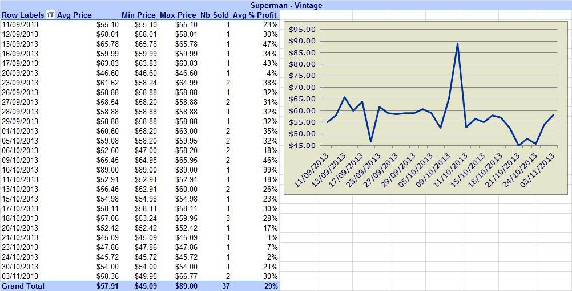Select the Grand Total $45.09 min price
The image size is (572, 291).
pos(146,286)
